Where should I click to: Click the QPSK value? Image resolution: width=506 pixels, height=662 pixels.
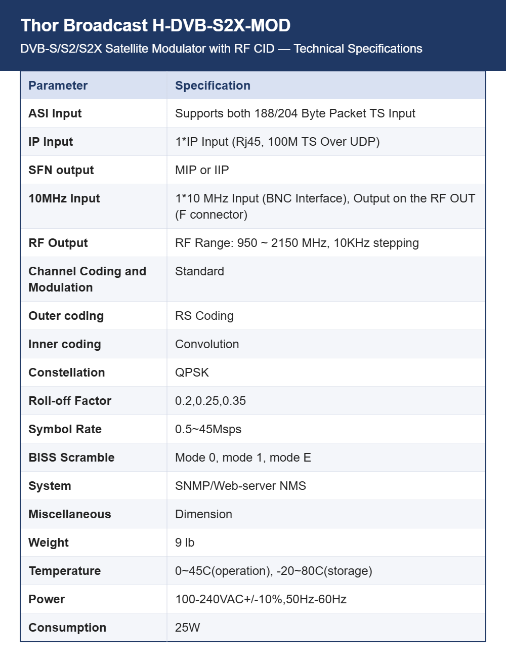coord(192,373)
